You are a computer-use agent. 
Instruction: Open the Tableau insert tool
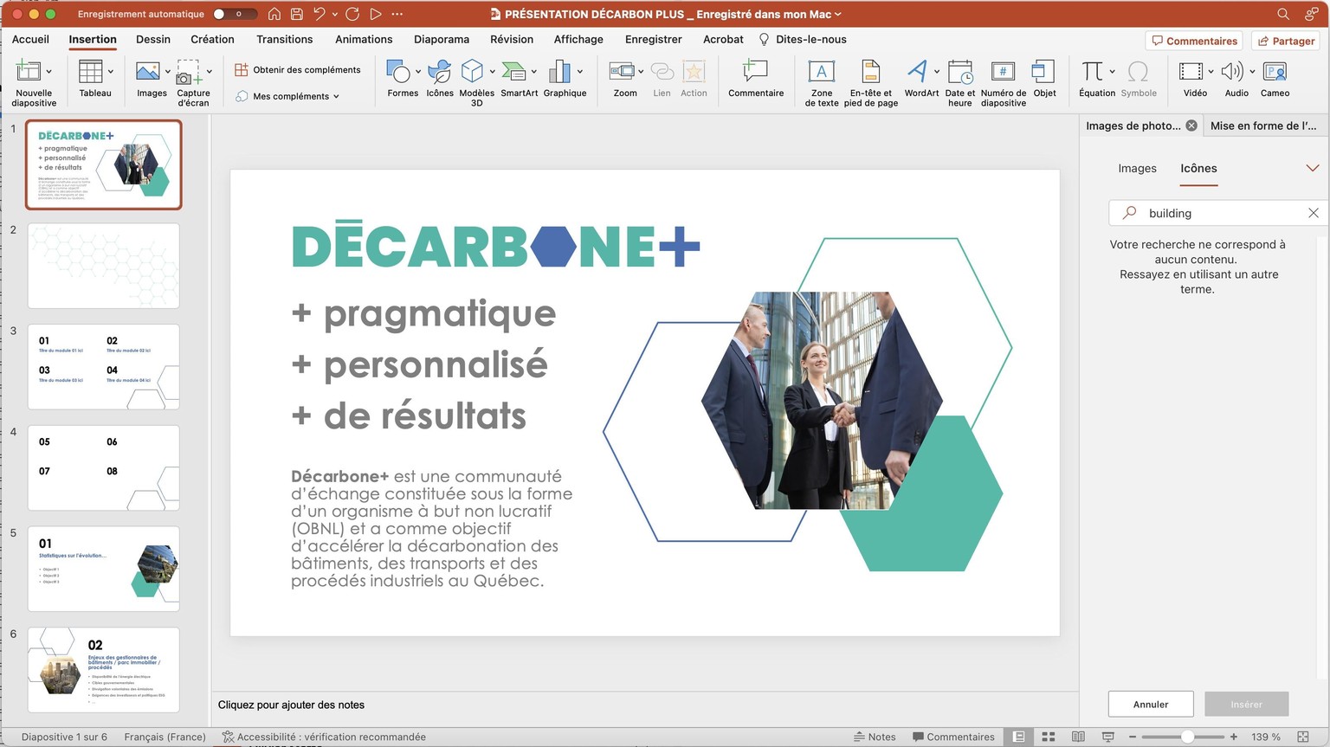[x=90, y=71]
